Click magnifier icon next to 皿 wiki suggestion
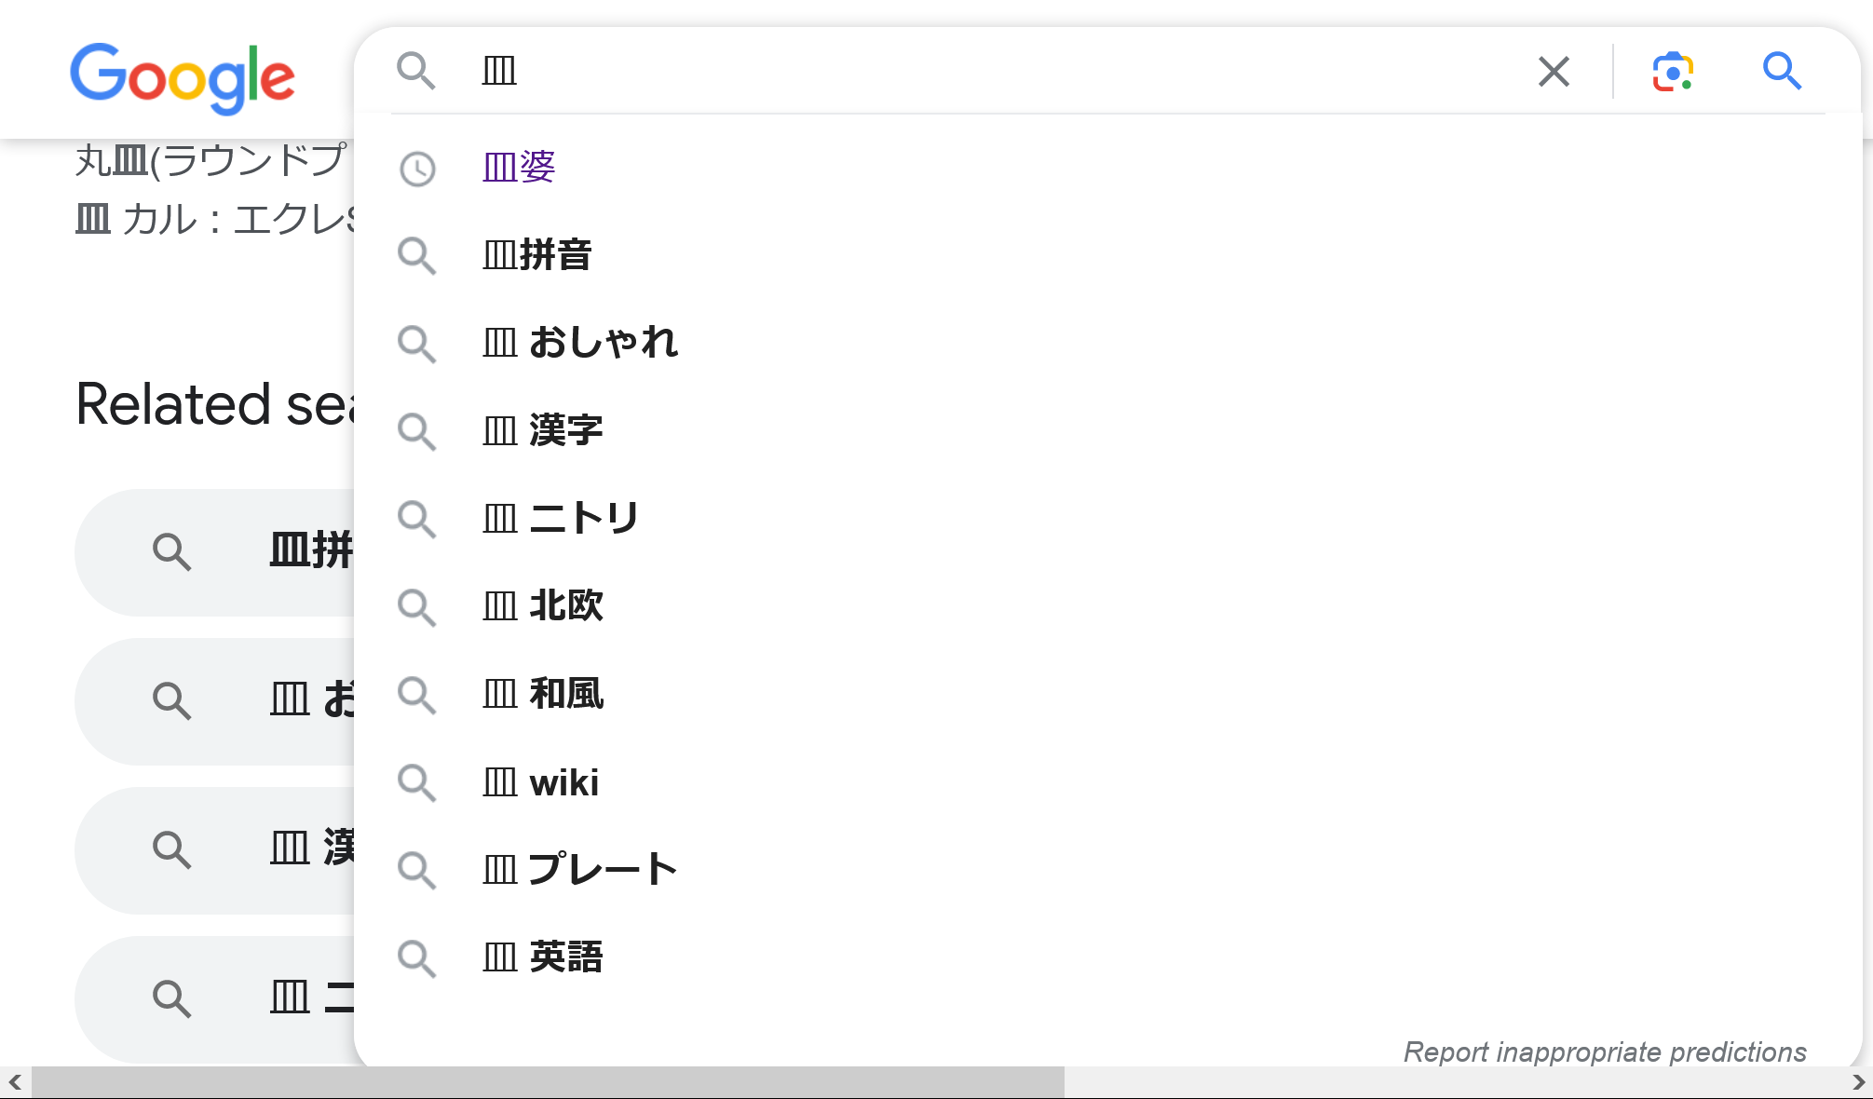Viewport: 1873px width, 1099px height. tap(416, 783)
